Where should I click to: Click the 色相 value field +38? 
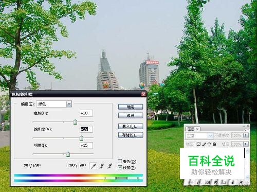pos(86,113)
